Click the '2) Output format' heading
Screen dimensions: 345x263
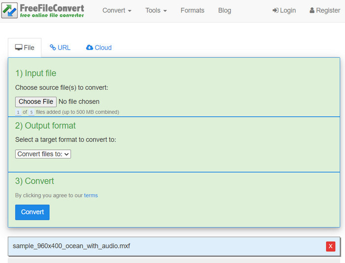[x=45, y=126]
